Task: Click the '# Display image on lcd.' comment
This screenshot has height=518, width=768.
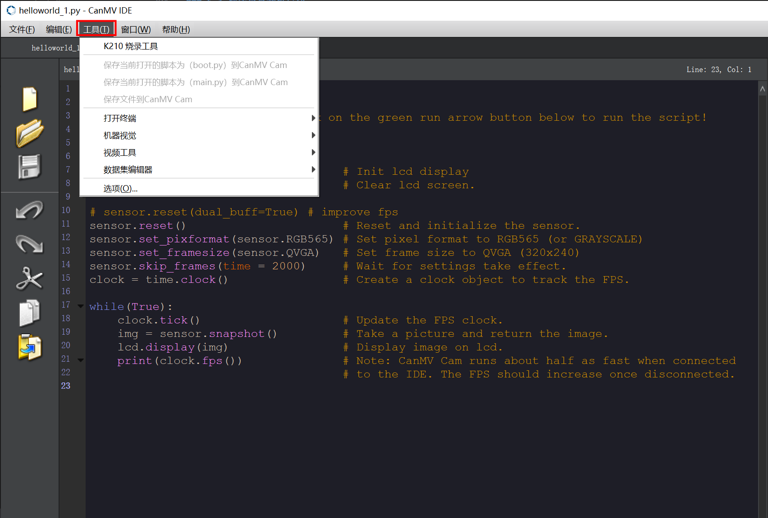Action: (x=423, y=347)
